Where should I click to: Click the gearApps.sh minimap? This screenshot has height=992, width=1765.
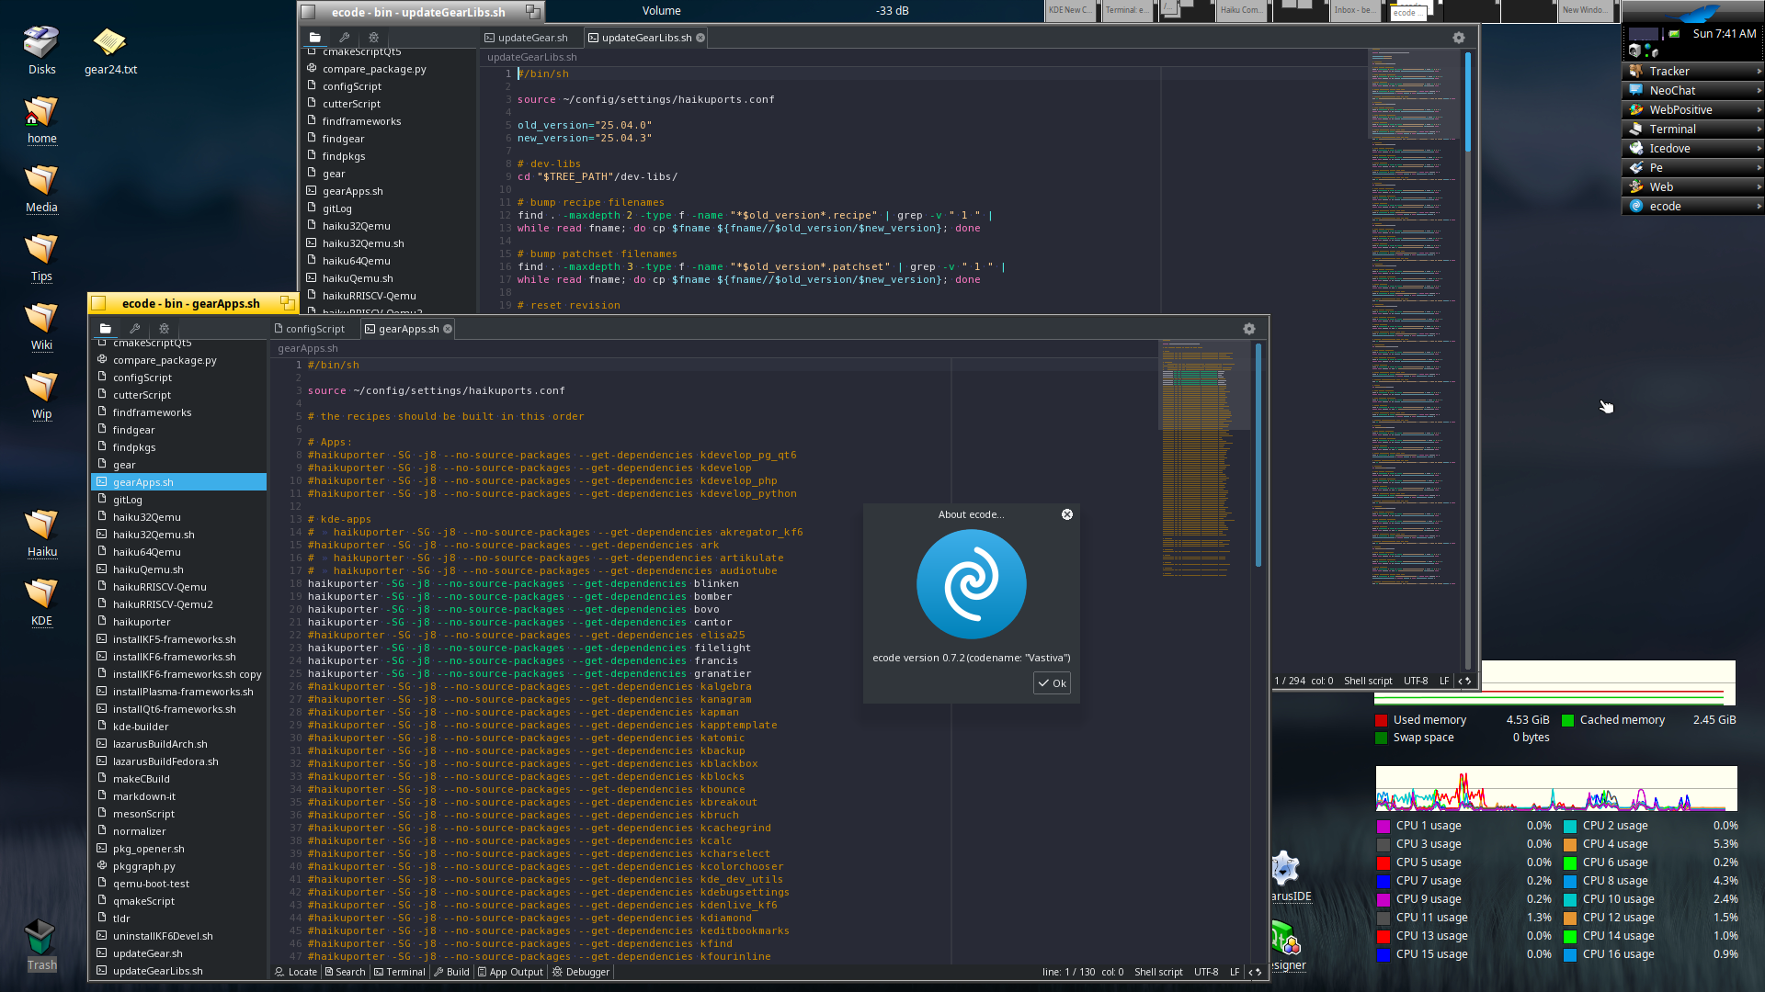click(1204, 459)
